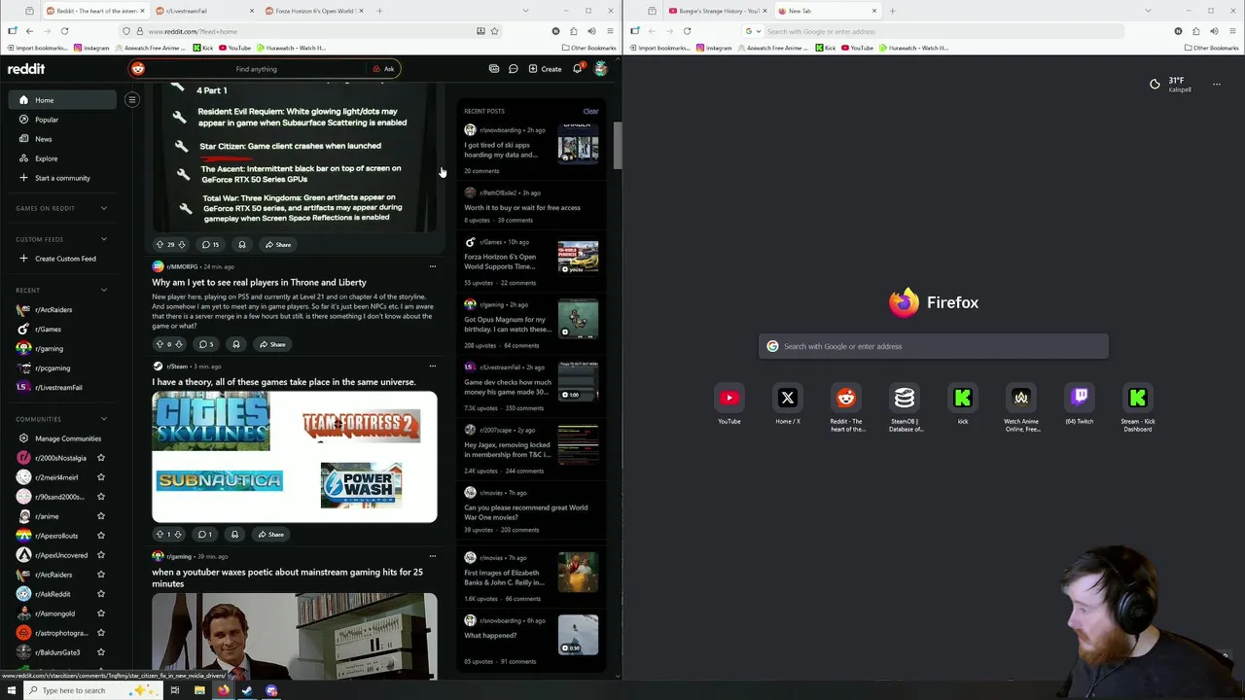Open the Windows Start menu
The height and width of the screenshot is (700, 1245).
12,690
